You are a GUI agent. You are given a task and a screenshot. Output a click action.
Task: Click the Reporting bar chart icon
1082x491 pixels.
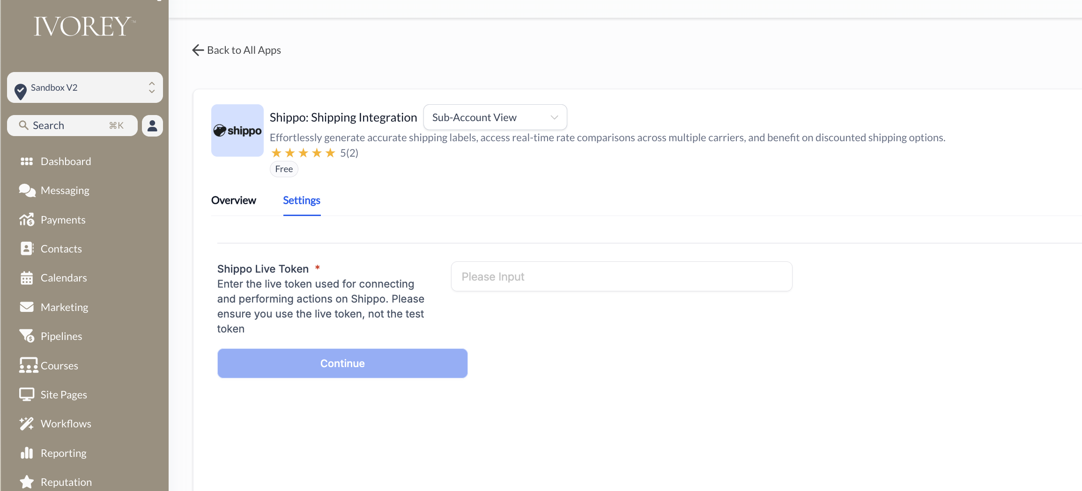[x=27, y=453]
